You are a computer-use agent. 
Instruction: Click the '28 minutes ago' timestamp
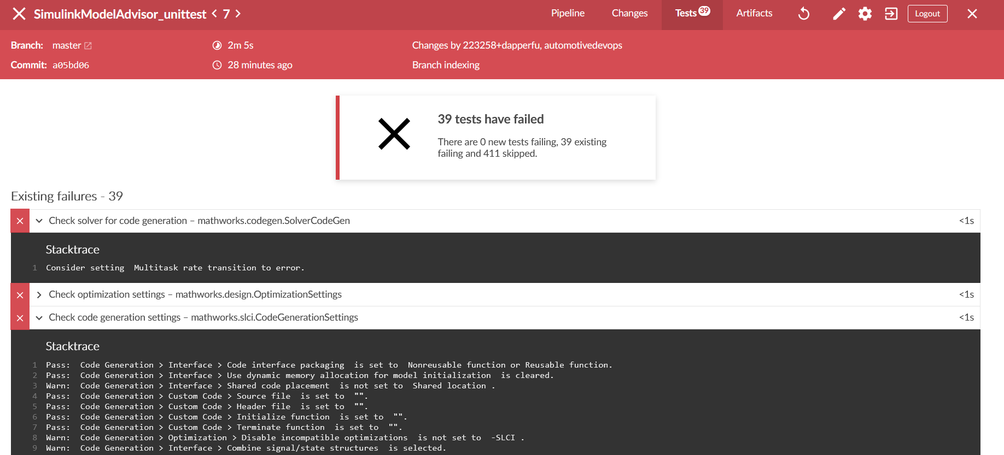(260, 65)
